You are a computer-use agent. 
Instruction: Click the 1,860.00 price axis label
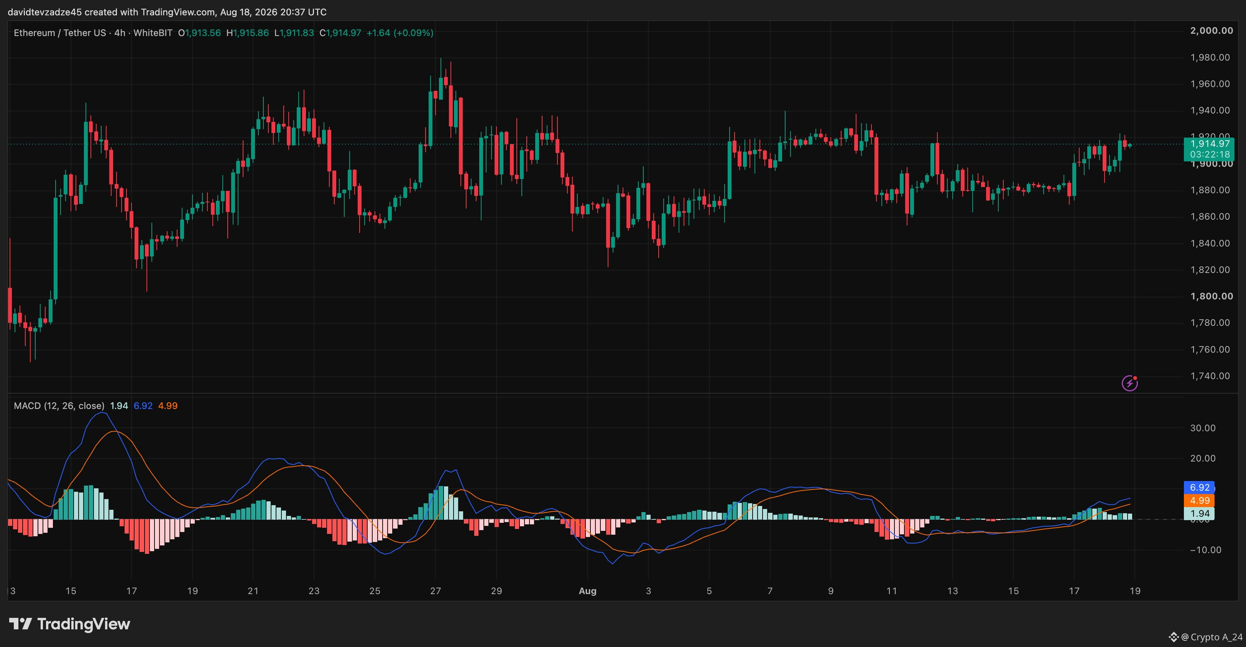1210,216
